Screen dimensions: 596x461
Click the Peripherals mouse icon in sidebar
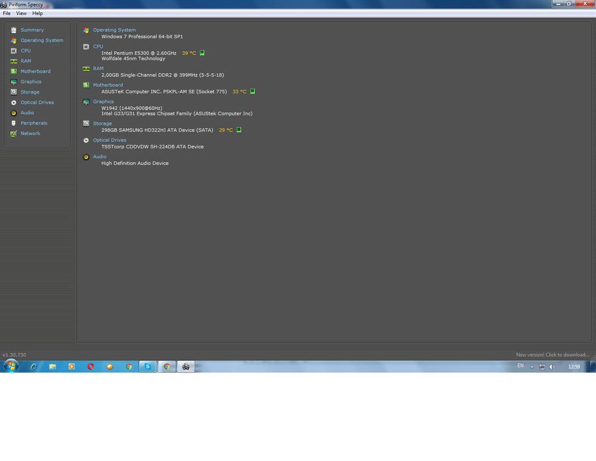[x=14, y=123]
